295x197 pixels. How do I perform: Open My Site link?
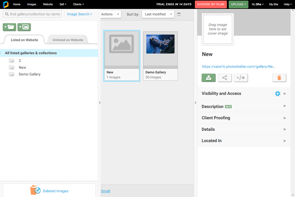pos(273,4)
